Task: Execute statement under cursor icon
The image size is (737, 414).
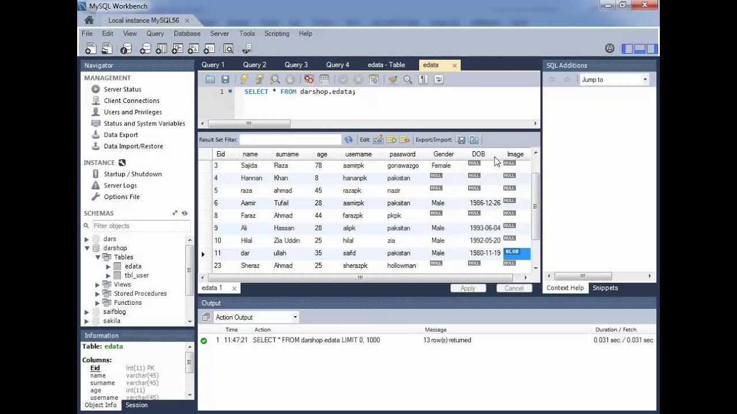Action: coord(259,79)
